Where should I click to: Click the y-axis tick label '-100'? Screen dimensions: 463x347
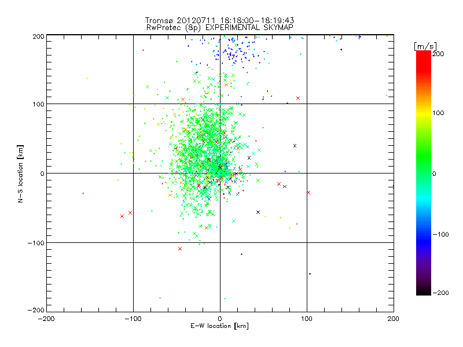pyautogui.click(x=36, y=243)
